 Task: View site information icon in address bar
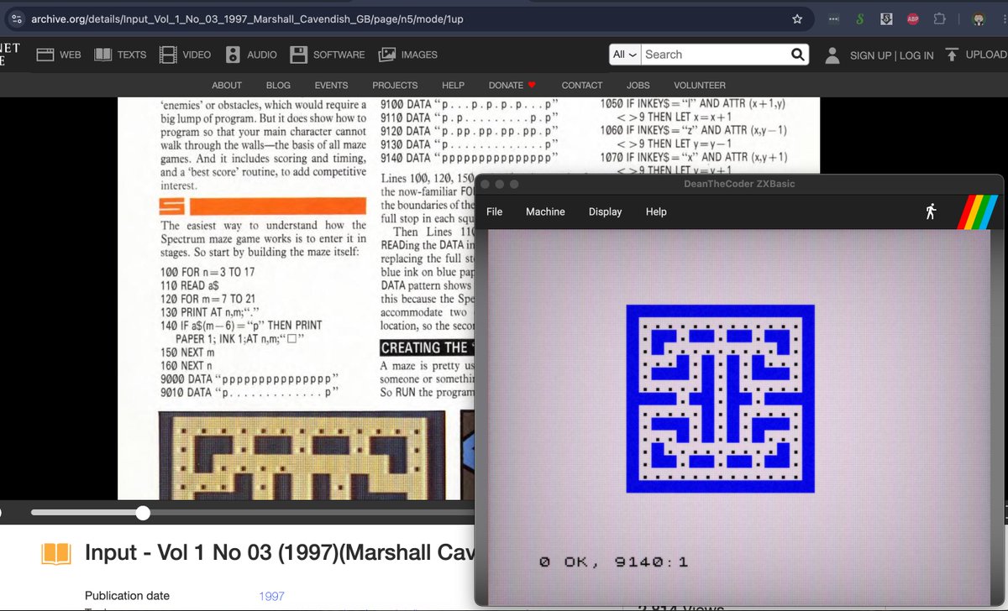[16, 18]
